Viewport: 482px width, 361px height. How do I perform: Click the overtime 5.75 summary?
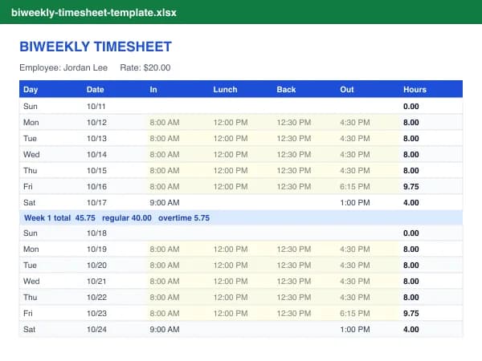[184, 218]
